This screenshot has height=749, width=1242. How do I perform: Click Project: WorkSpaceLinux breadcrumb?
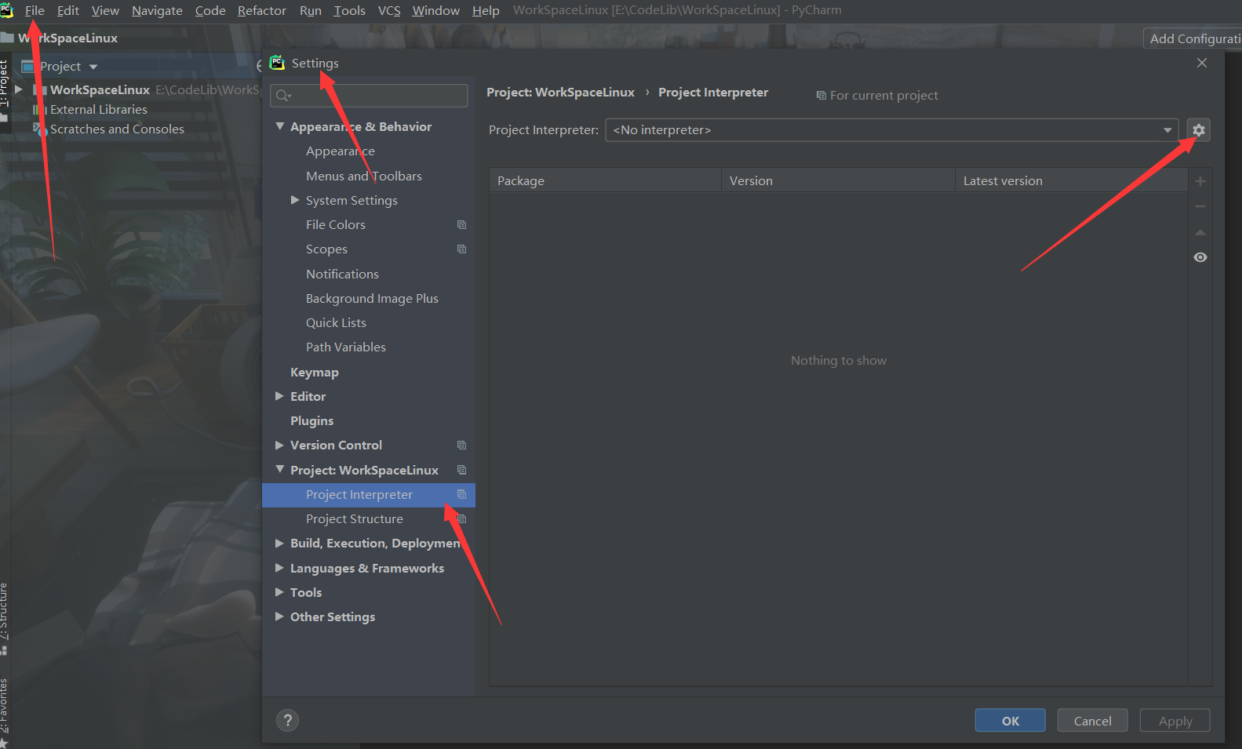pos(560,92)
